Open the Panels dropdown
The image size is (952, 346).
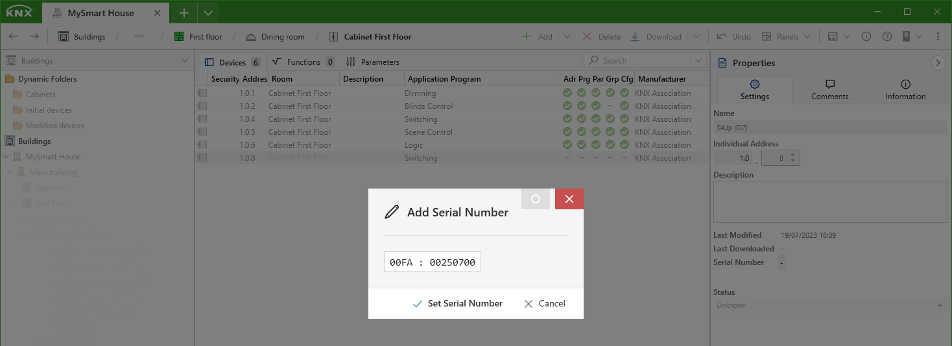(x=786, y=37)
